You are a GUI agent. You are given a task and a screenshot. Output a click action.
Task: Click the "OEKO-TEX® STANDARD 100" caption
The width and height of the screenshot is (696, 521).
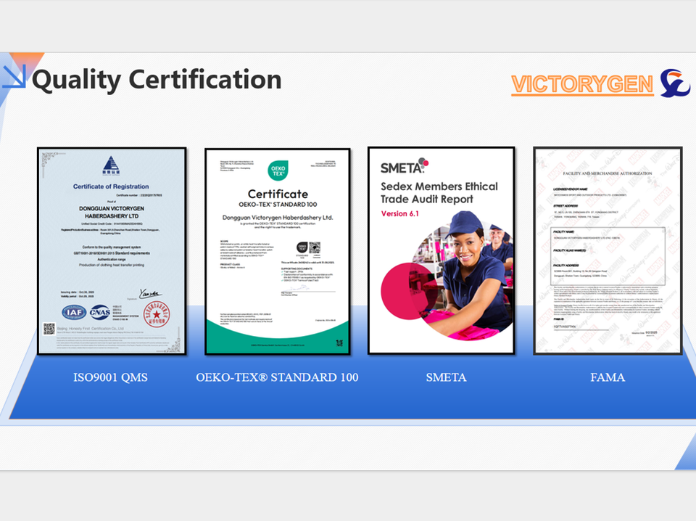click(278, 377)
